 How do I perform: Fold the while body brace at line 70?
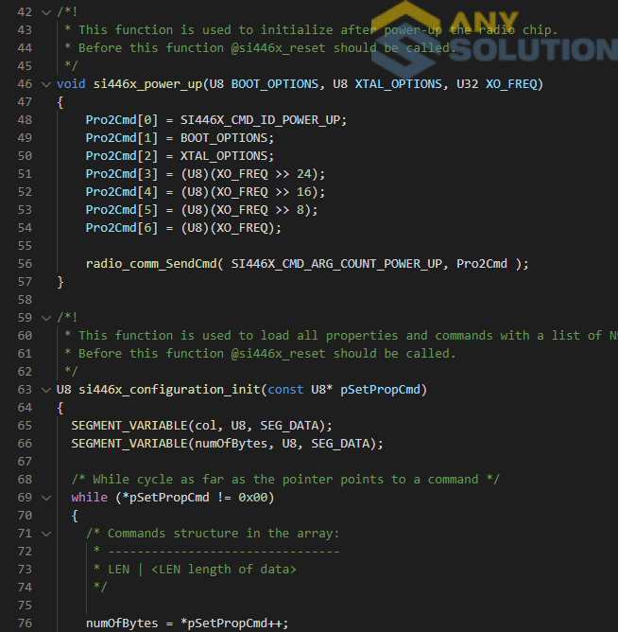click(45, 515)
